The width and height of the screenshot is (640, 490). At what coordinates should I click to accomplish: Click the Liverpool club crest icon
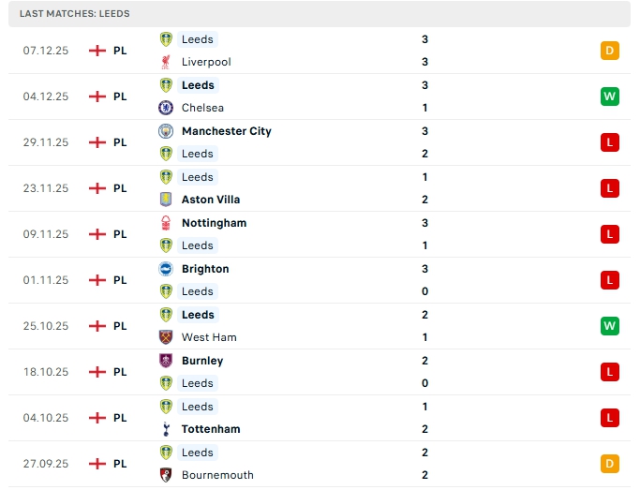pyautogui.click(x=166, y=62)
